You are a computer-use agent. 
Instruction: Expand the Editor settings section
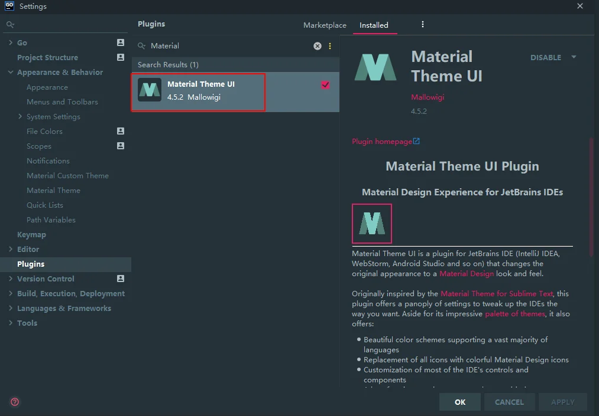(10, 249)
